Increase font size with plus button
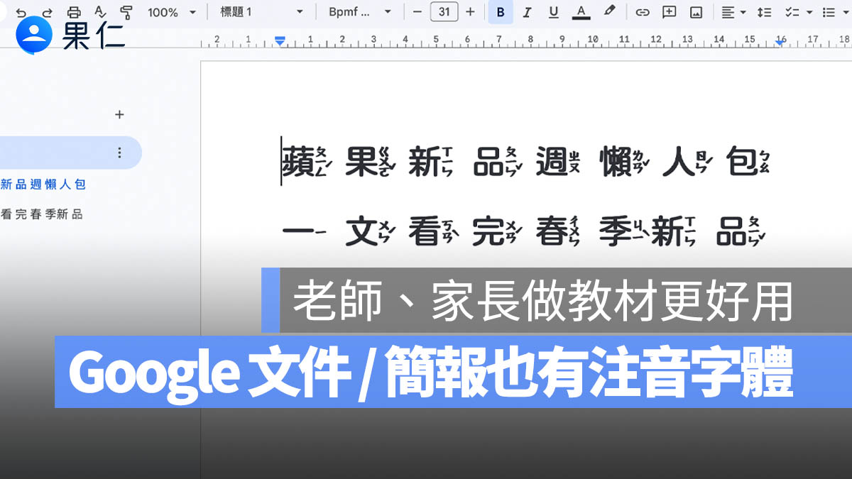 [x=470, y=12]
